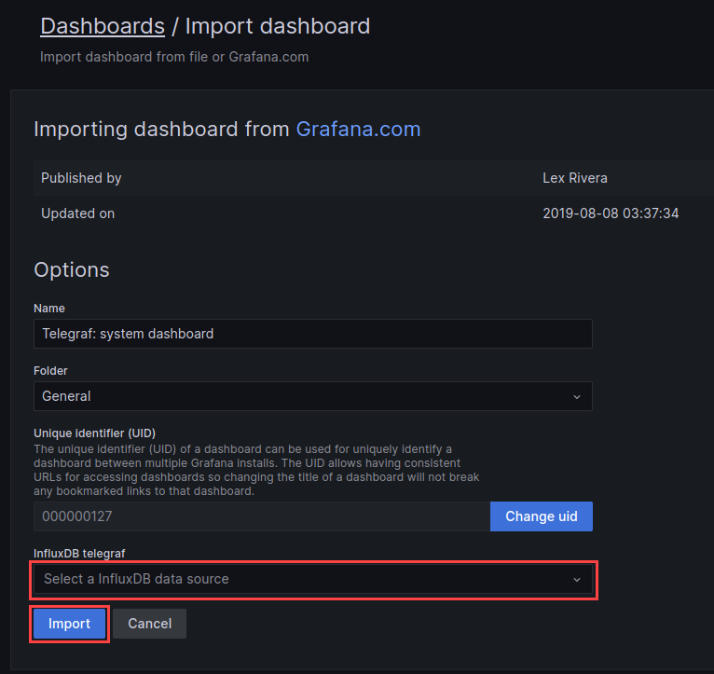Click the Change uid button

point(542,516)
